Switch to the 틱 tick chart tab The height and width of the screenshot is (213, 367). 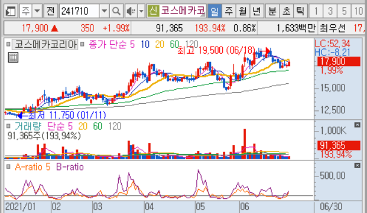(x=300, y=11)
